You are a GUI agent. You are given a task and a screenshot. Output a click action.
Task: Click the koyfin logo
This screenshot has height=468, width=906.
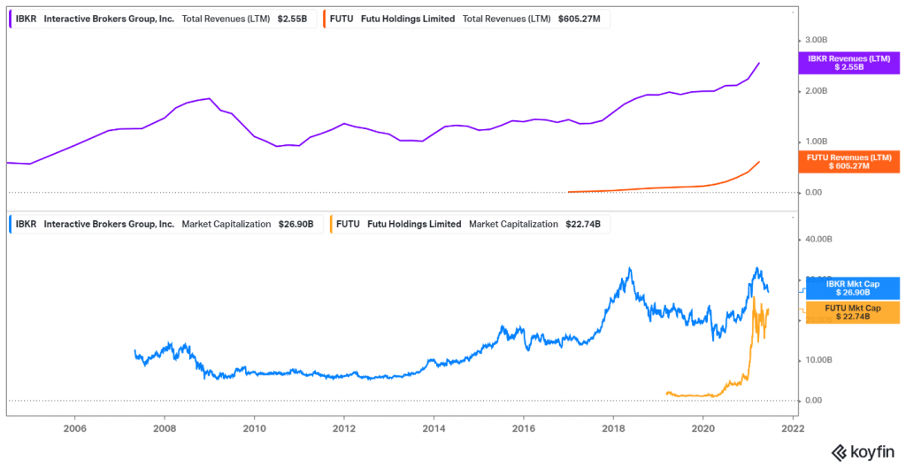pos(863,451)
